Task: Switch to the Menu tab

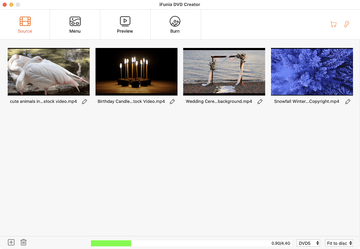Action: tap(75, 25)
